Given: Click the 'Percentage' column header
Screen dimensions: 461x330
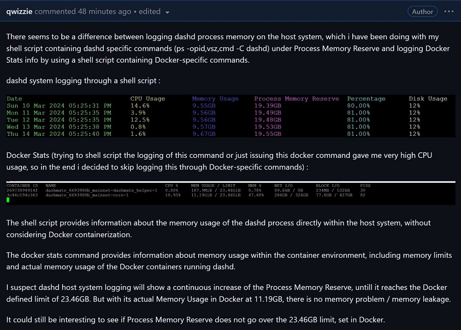Looking at the screenshot, I should point(366,98).
